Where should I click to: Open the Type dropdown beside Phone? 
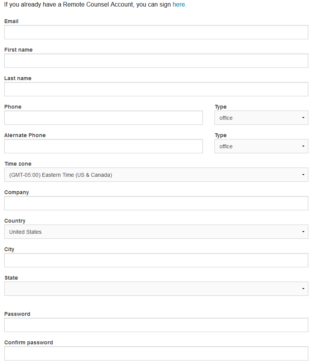[x=261, y=118]
